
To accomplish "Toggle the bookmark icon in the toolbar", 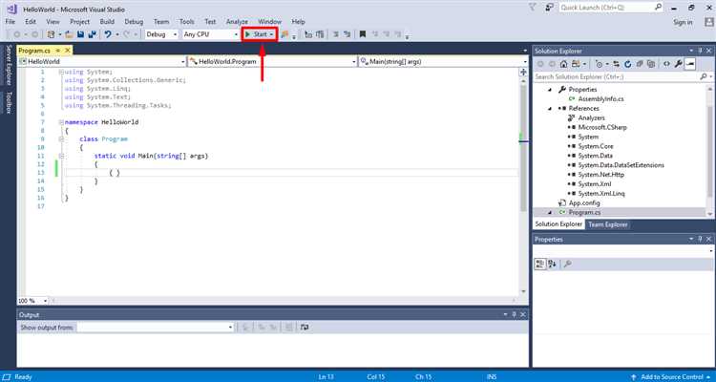I will click(x=363, y=34).
